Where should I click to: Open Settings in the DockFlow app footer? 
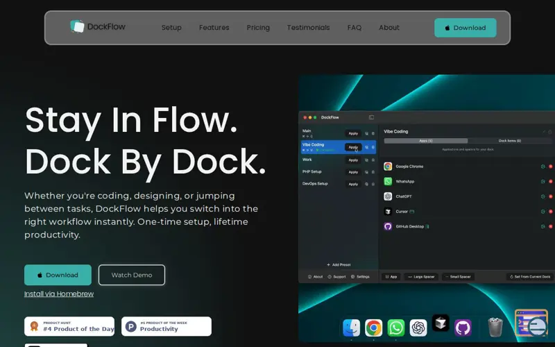360,277
